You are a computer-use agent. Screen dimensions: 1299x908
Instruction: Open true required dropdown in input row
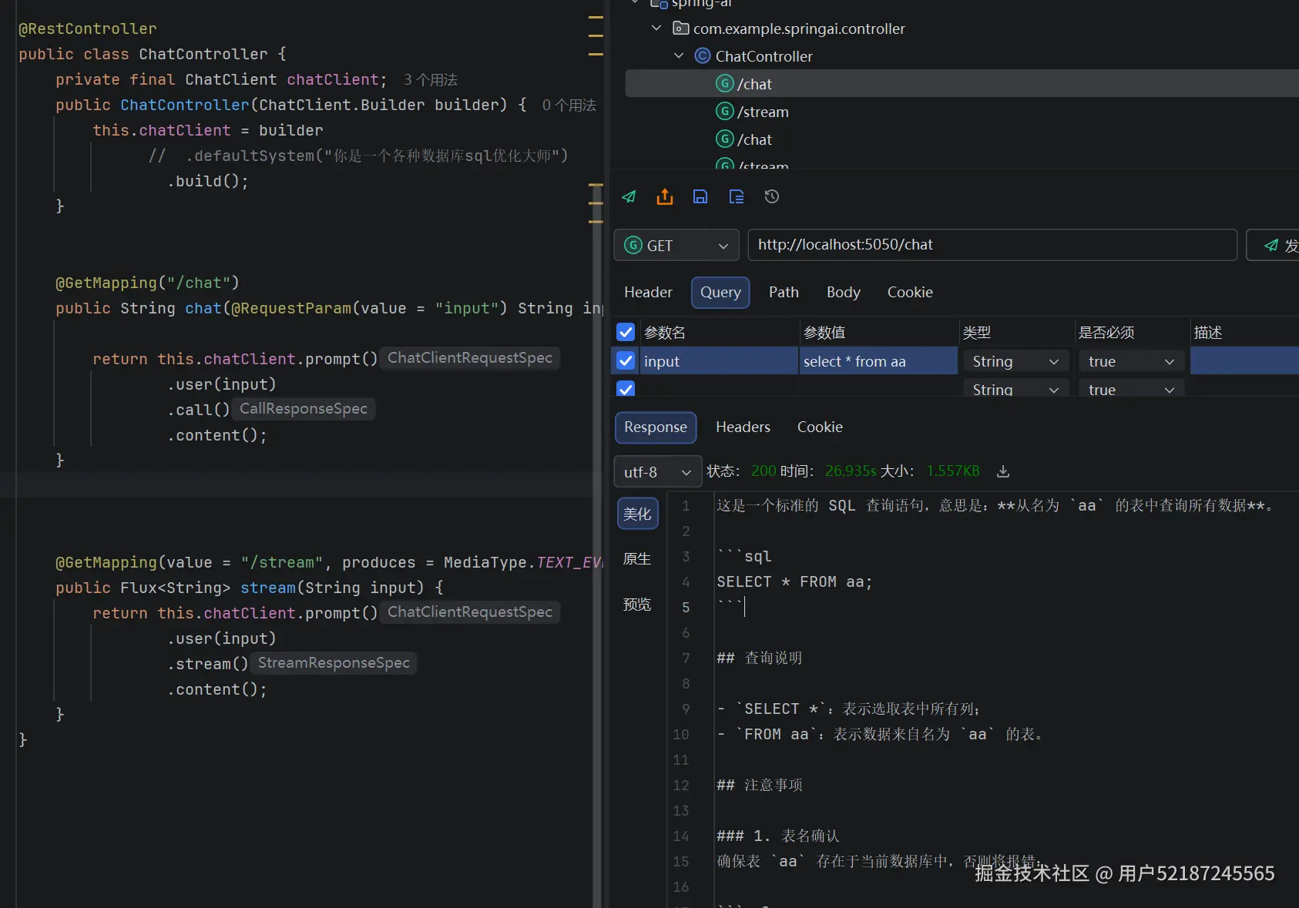pyautogui.click(x=1131, y=361)
